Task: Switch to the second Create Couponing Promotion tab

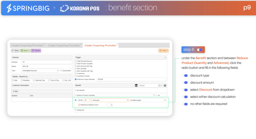Action: [x=64, y=45]
